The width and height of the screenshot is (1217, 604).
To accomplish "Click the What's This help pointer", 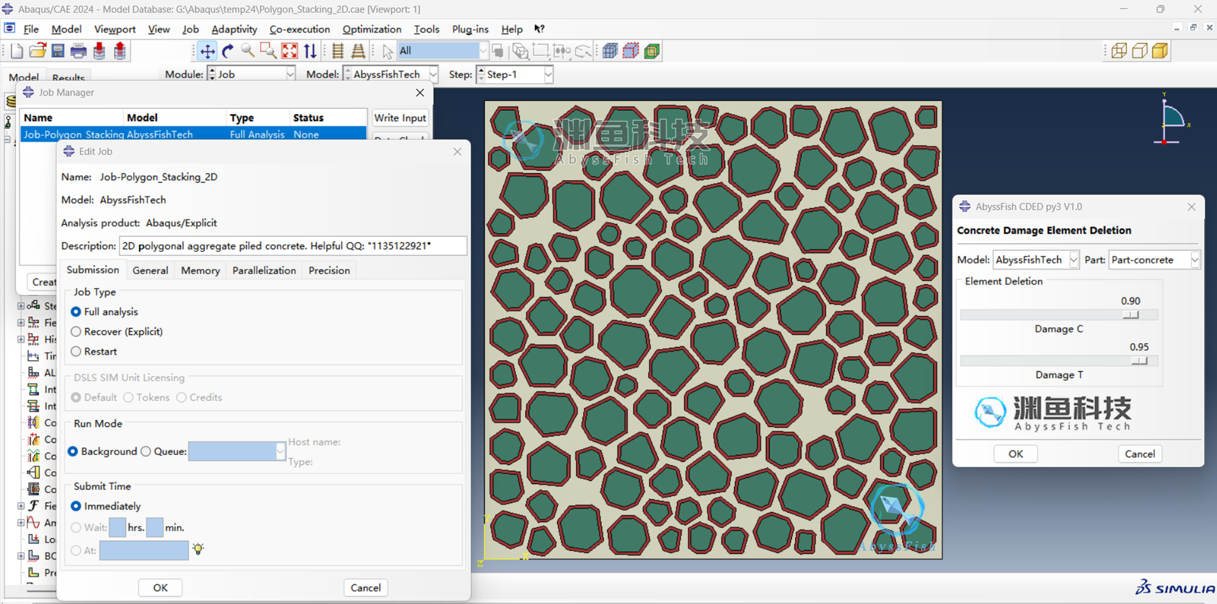I will click(x=539, y=29).
